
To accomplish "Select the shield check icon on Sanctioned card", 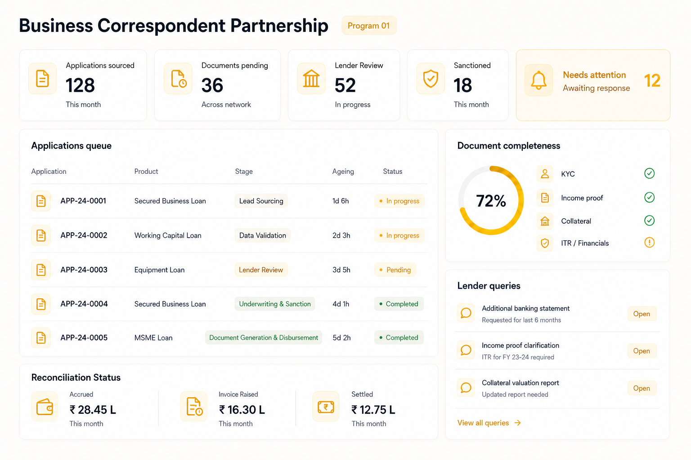I will point(431,79).
